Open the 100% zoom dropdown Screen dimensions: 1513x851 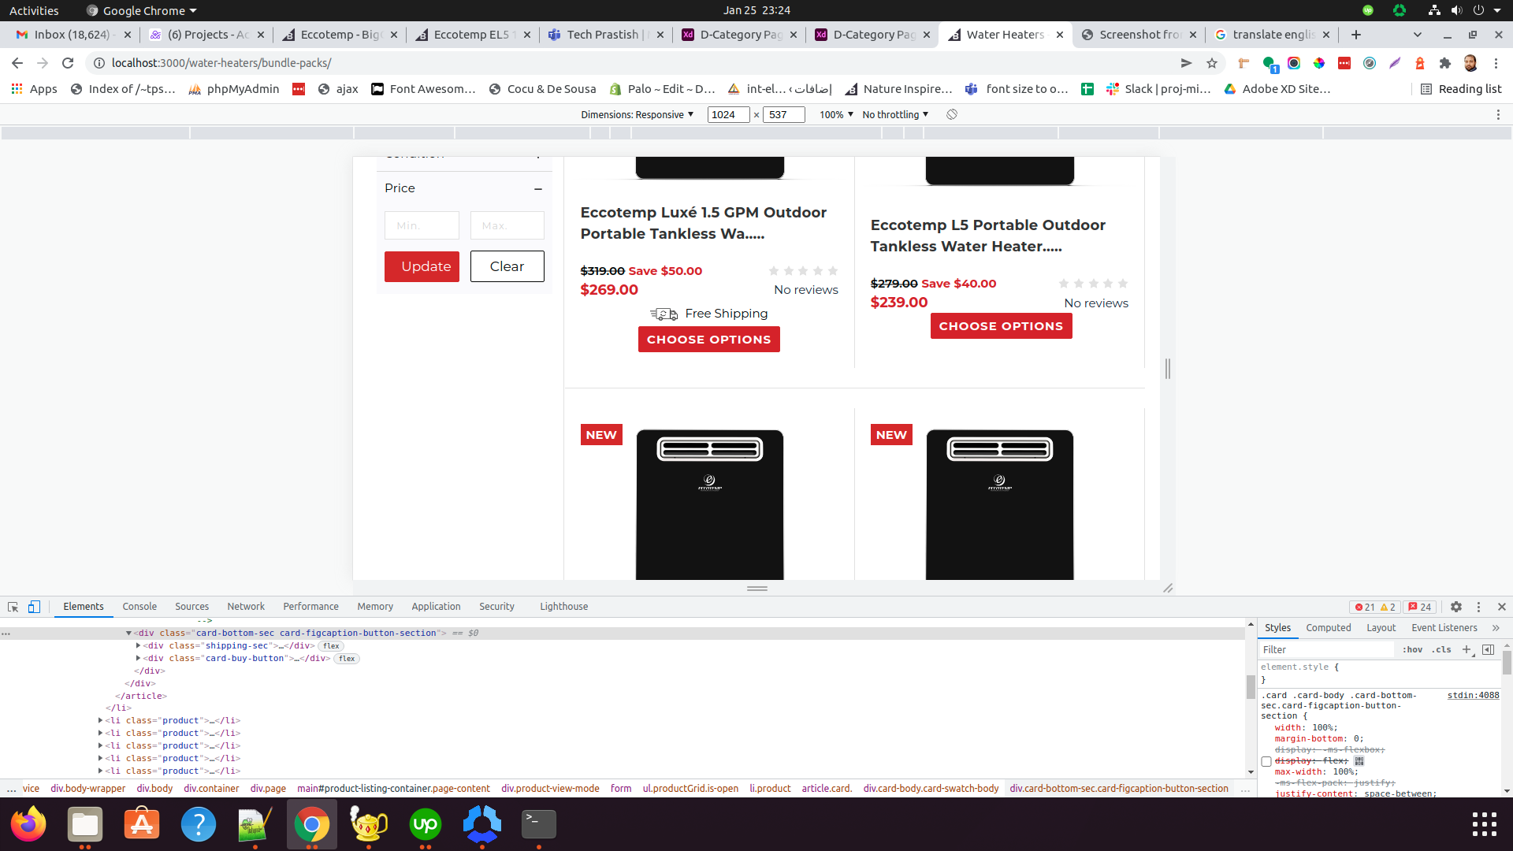pos(836,114)
